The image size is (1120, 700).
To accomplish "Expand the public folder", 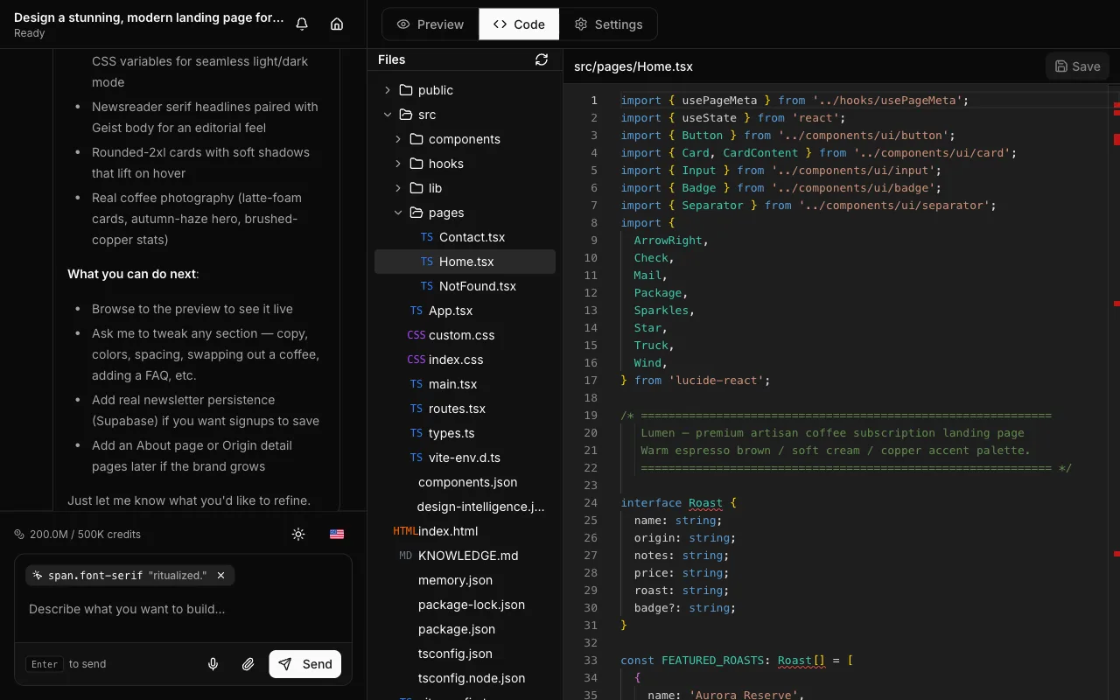I will [x=465, y=90].
